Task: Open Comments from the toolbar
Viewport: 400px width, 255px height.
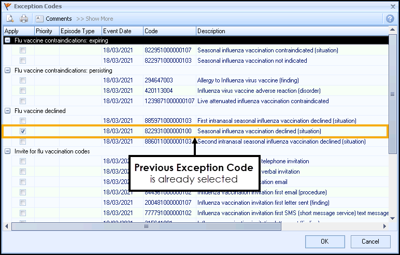Action: 54,19
